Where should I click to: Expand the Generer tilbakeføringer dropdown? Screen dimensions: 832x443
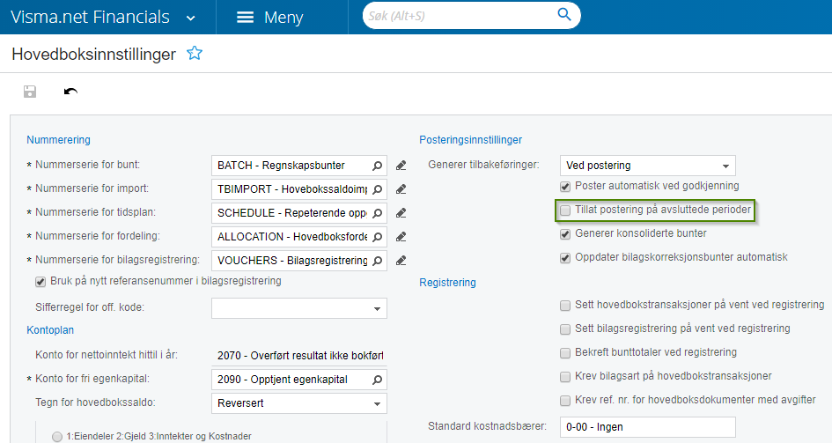coord(725,166)
